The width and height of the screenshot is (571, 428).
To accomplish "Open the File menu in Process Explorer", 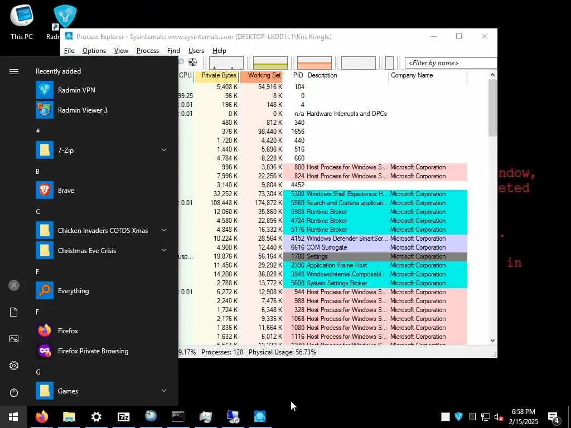I will pos(69,51).
